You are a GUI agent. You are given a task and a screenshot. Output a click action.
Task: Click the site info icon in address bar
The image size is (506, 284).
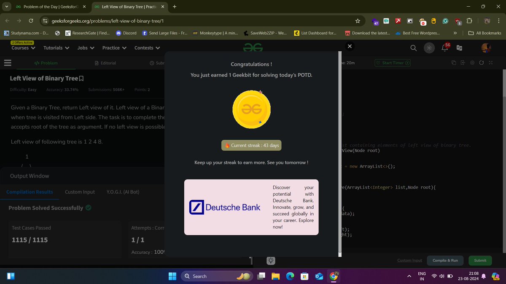click(x=44, y=21)
